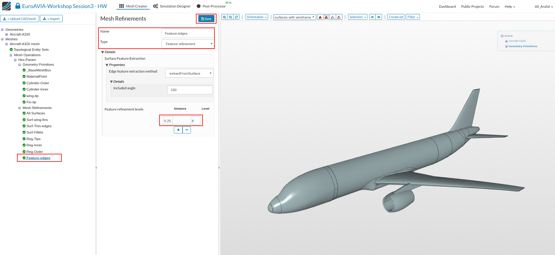Select the wing-tip tree item
Viewport: 555px width, 255px height.
[x=32, y=96]
